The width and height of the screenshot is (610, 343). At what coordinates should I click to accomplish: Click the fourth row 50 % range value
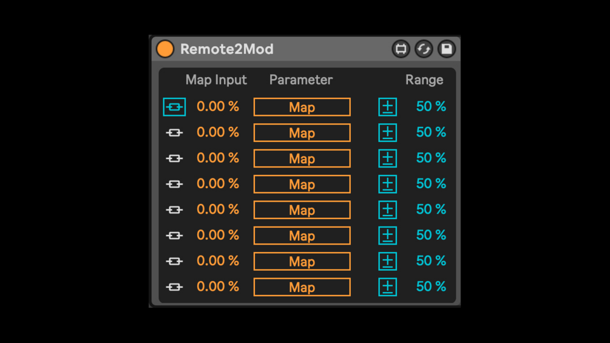(431, 184)
